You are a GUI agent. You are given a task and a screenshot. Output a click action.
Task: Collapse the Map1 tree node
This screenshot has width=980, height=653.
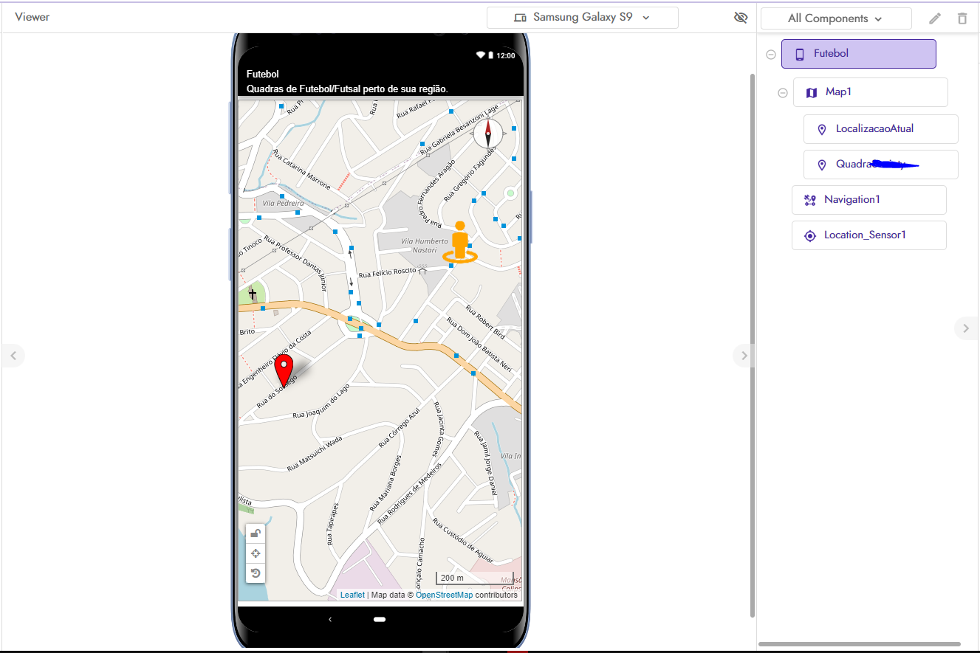coord(783,93)
